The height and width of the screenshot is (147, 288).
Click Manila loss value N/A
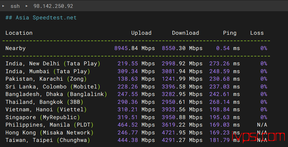(262, 125)
